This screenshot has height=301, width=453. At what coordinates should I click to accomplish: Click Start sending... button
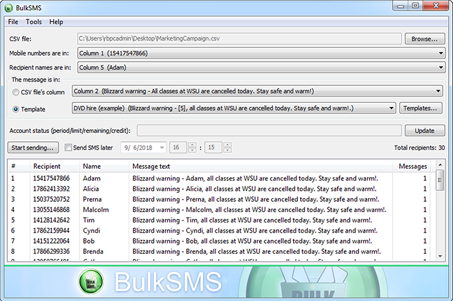pyautogui.click(x=33, y=147)
